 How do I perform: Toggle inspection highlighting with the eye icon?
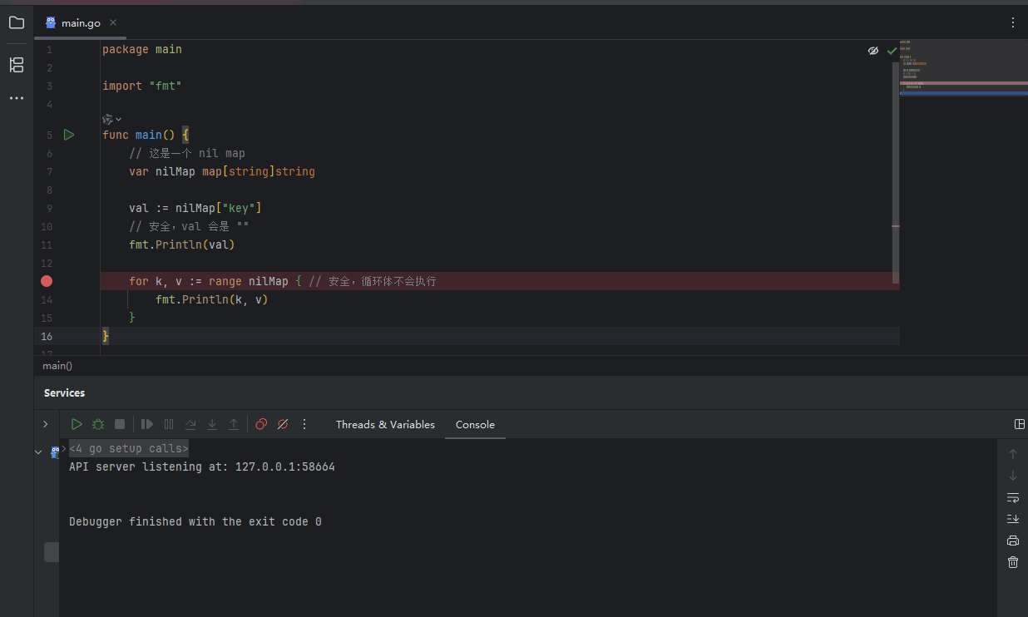pyautogui.click(x=872, y=50)
